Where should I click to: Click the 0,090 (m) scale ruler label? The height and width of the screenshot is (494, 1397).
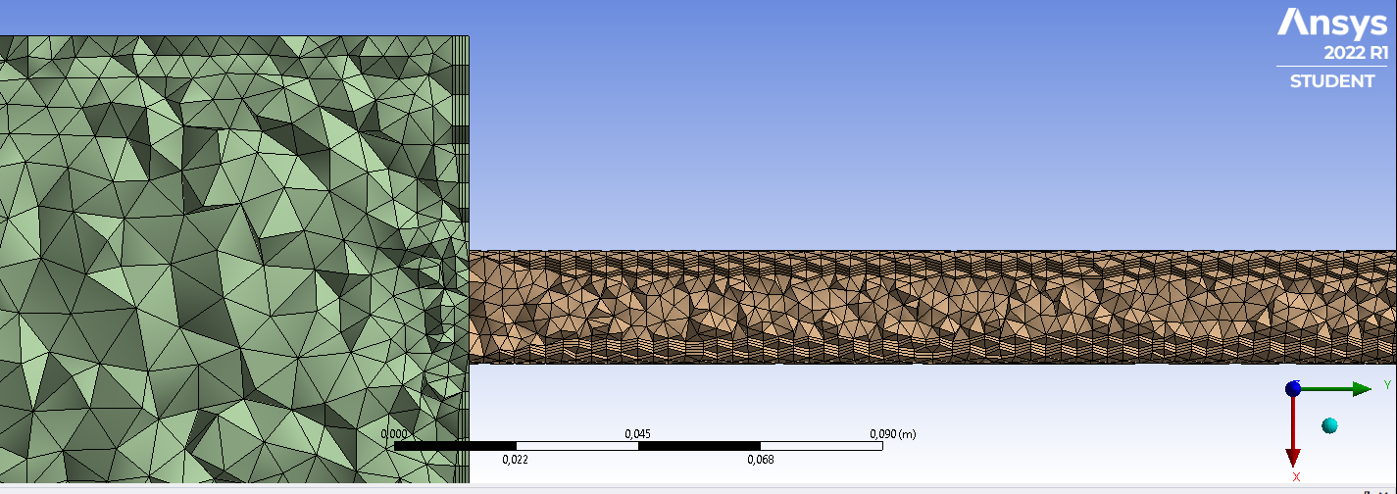click(x=893, y=433)
